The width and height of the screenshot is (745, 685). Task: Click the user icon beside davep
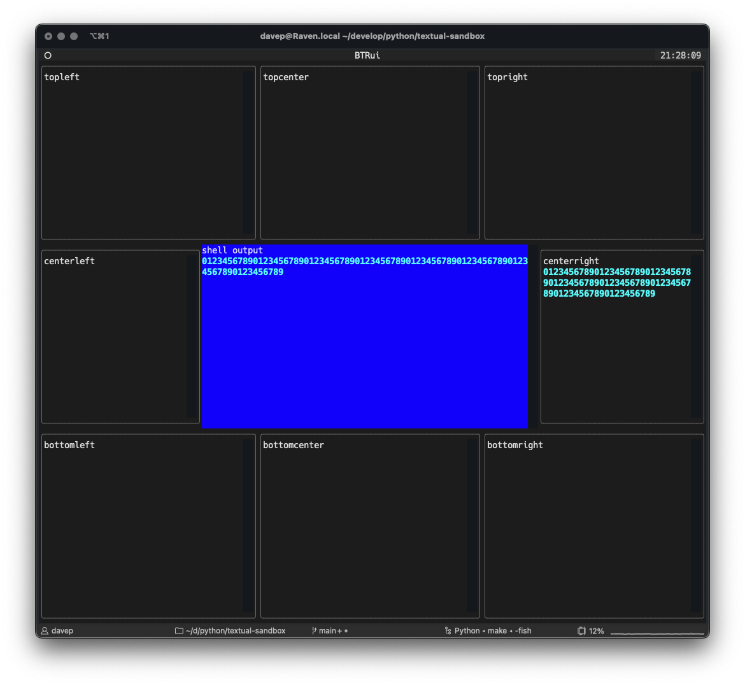(x=45, y=631)
